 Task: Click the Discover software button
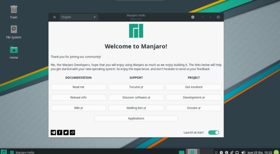click(x=136, y=98)
